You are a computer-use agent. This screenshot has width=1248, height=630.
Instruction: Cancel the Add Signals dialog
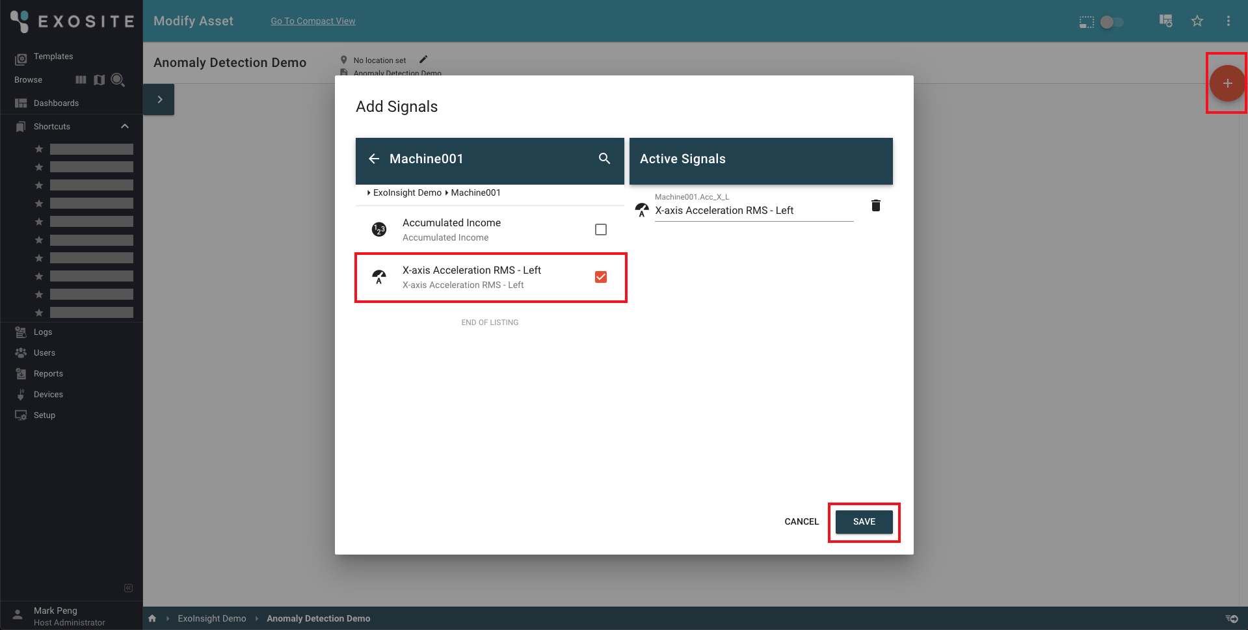tap(801, 521)
